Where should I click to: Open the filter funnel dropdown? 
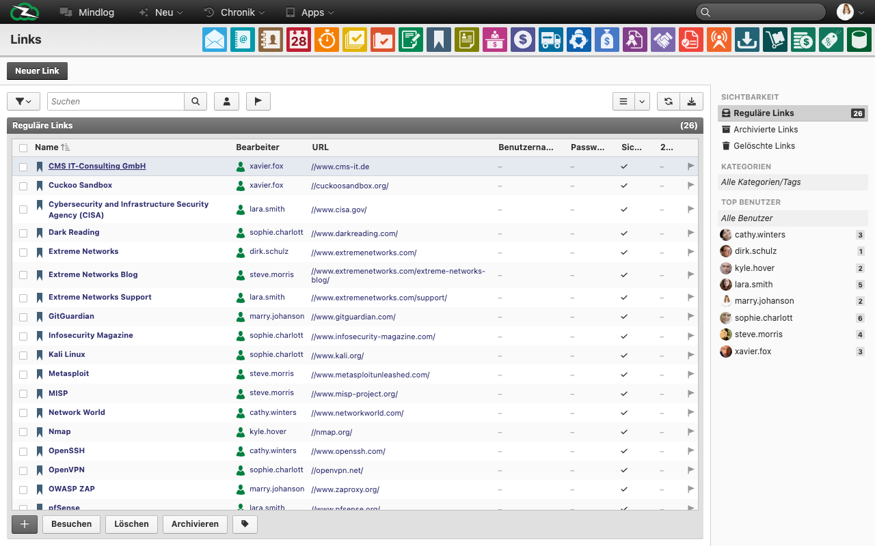click(23, 101)
